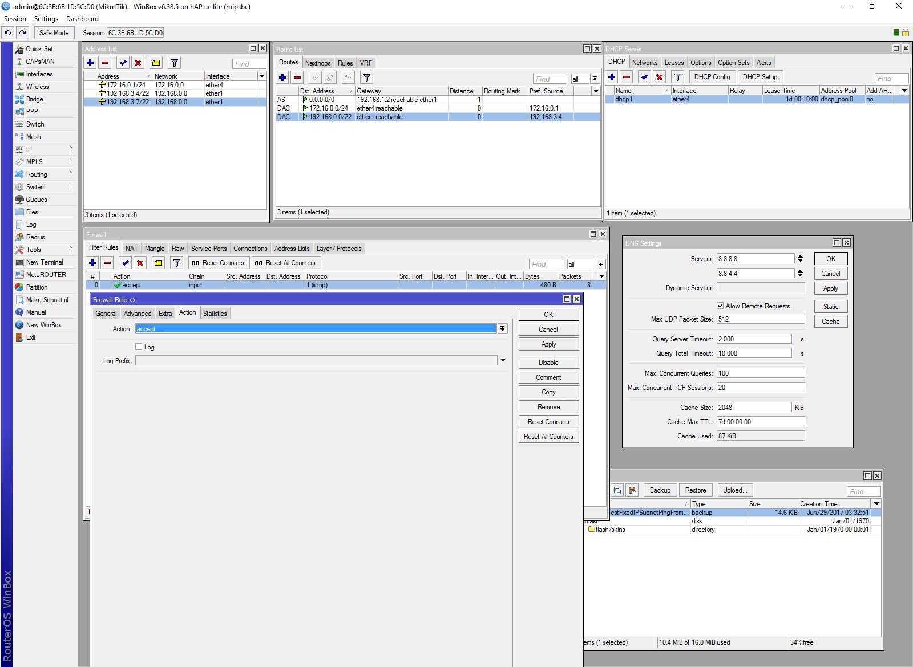Click the Max UDP Packet Size field
This screenshot has height=667, width=913.
coord(761,319)
